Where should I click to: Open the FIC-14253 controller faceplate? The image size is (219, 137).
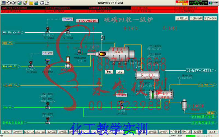click(48, 53)
